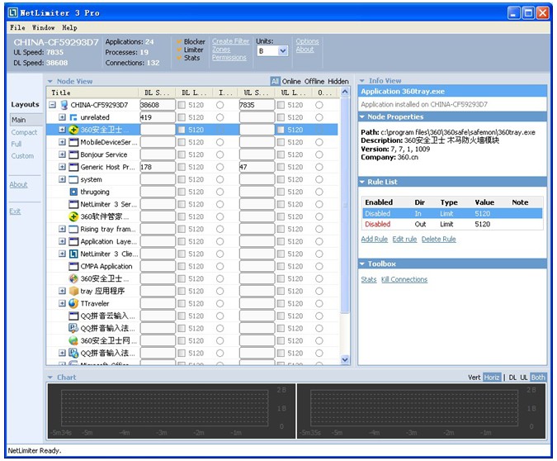Expand the unrelated tree node
Screen dimensions: 557x461
[62, 117]
